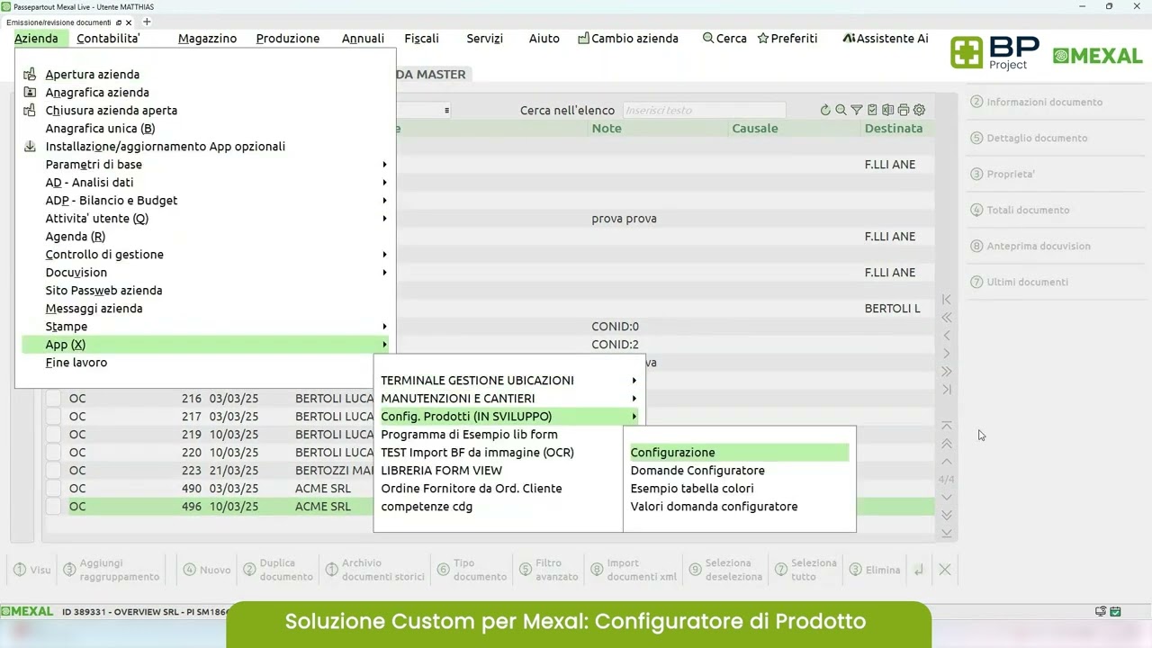Click the magnifier search icon above the list
This screenshot has width=1152, height=648.
click(841, 110)
